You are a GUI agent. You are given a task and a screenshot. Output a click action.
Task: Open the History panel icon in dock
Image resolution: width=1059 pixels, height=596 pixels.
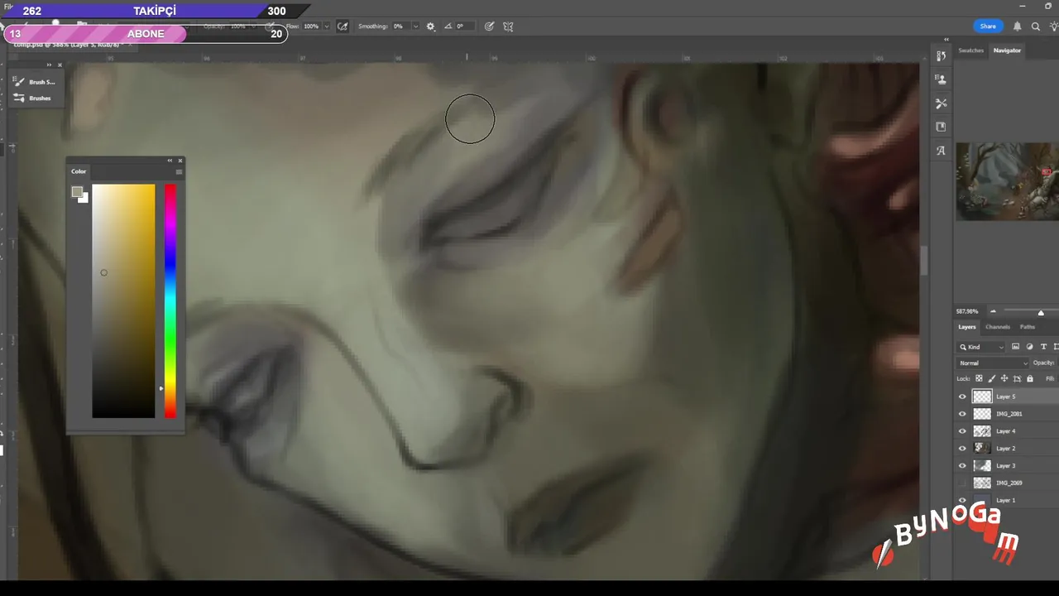coord(941,56)
